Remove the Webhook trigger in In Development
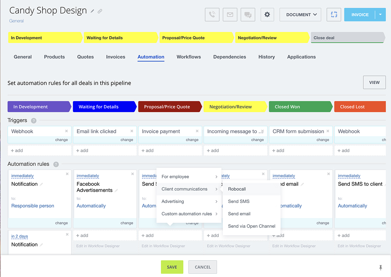 coord(66,131)
